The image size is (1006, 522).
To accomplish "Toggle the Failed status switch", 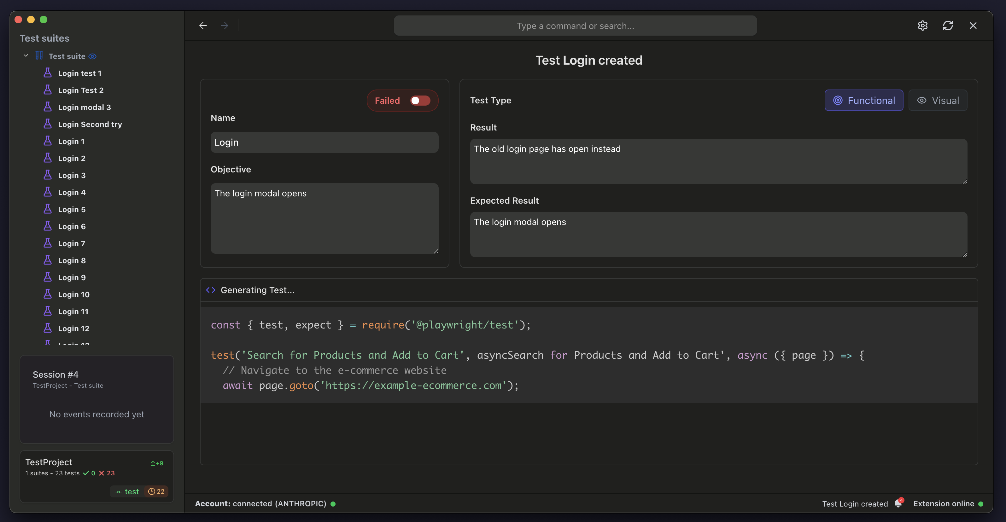I will pyautogui.click(x=420, y=101).
